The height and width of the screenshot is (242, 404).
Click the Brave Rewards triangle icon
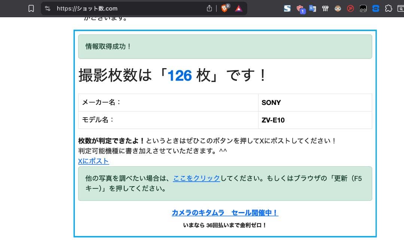click(x=238, y=8)
